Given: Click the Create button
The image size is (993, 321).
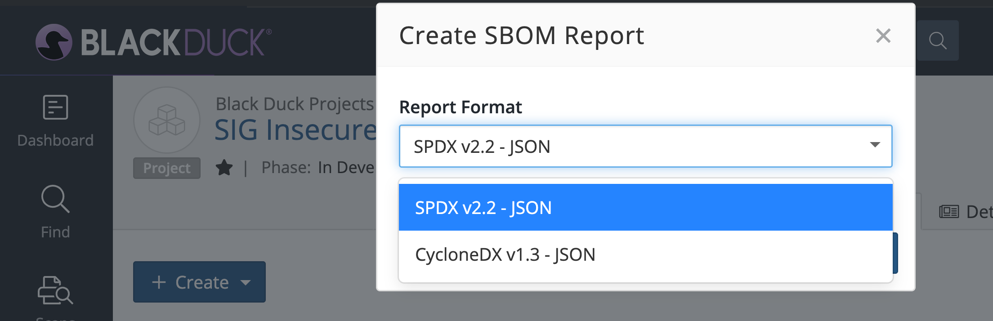Looking at the screenshot, I should (199, 282).
